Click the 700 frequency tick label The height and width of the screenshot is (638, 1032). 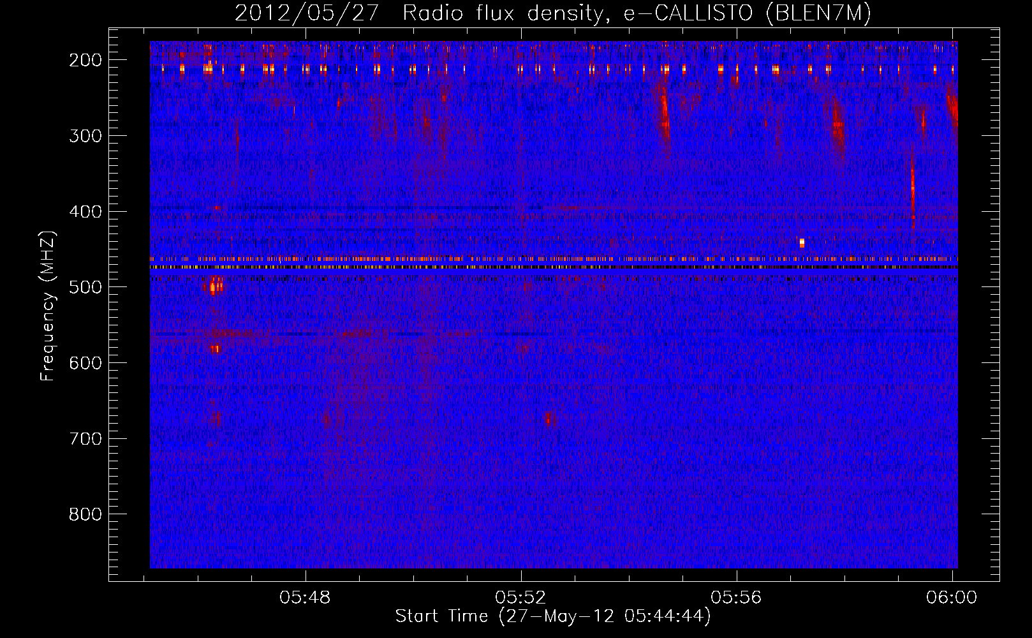tap(85, 439)
